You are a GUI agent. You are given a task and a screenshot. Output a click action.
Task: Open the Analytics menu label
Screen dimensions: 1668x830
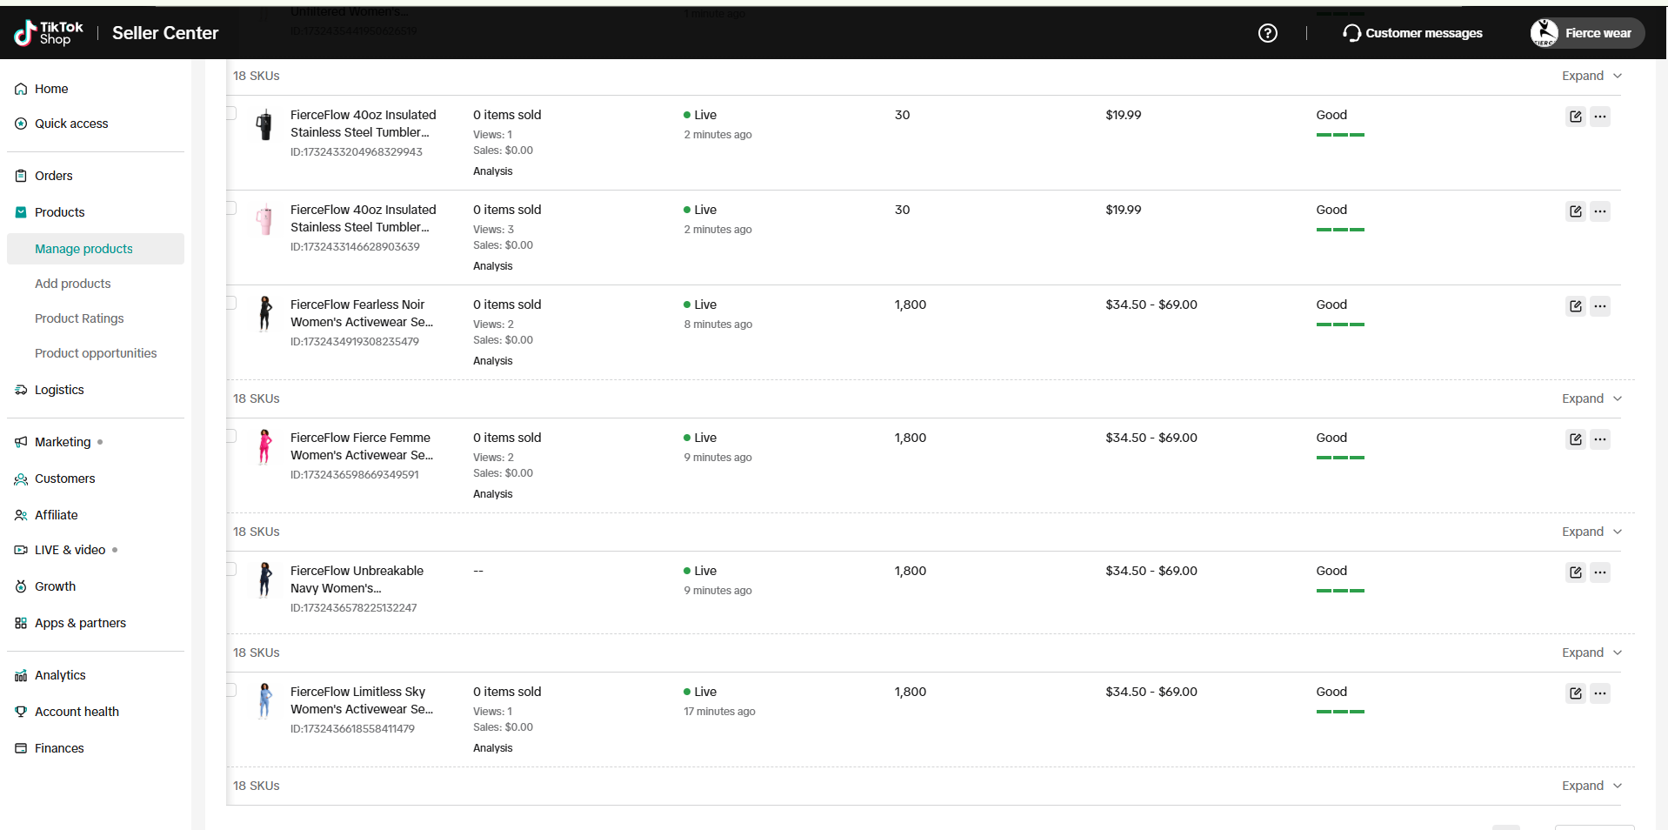60,675
